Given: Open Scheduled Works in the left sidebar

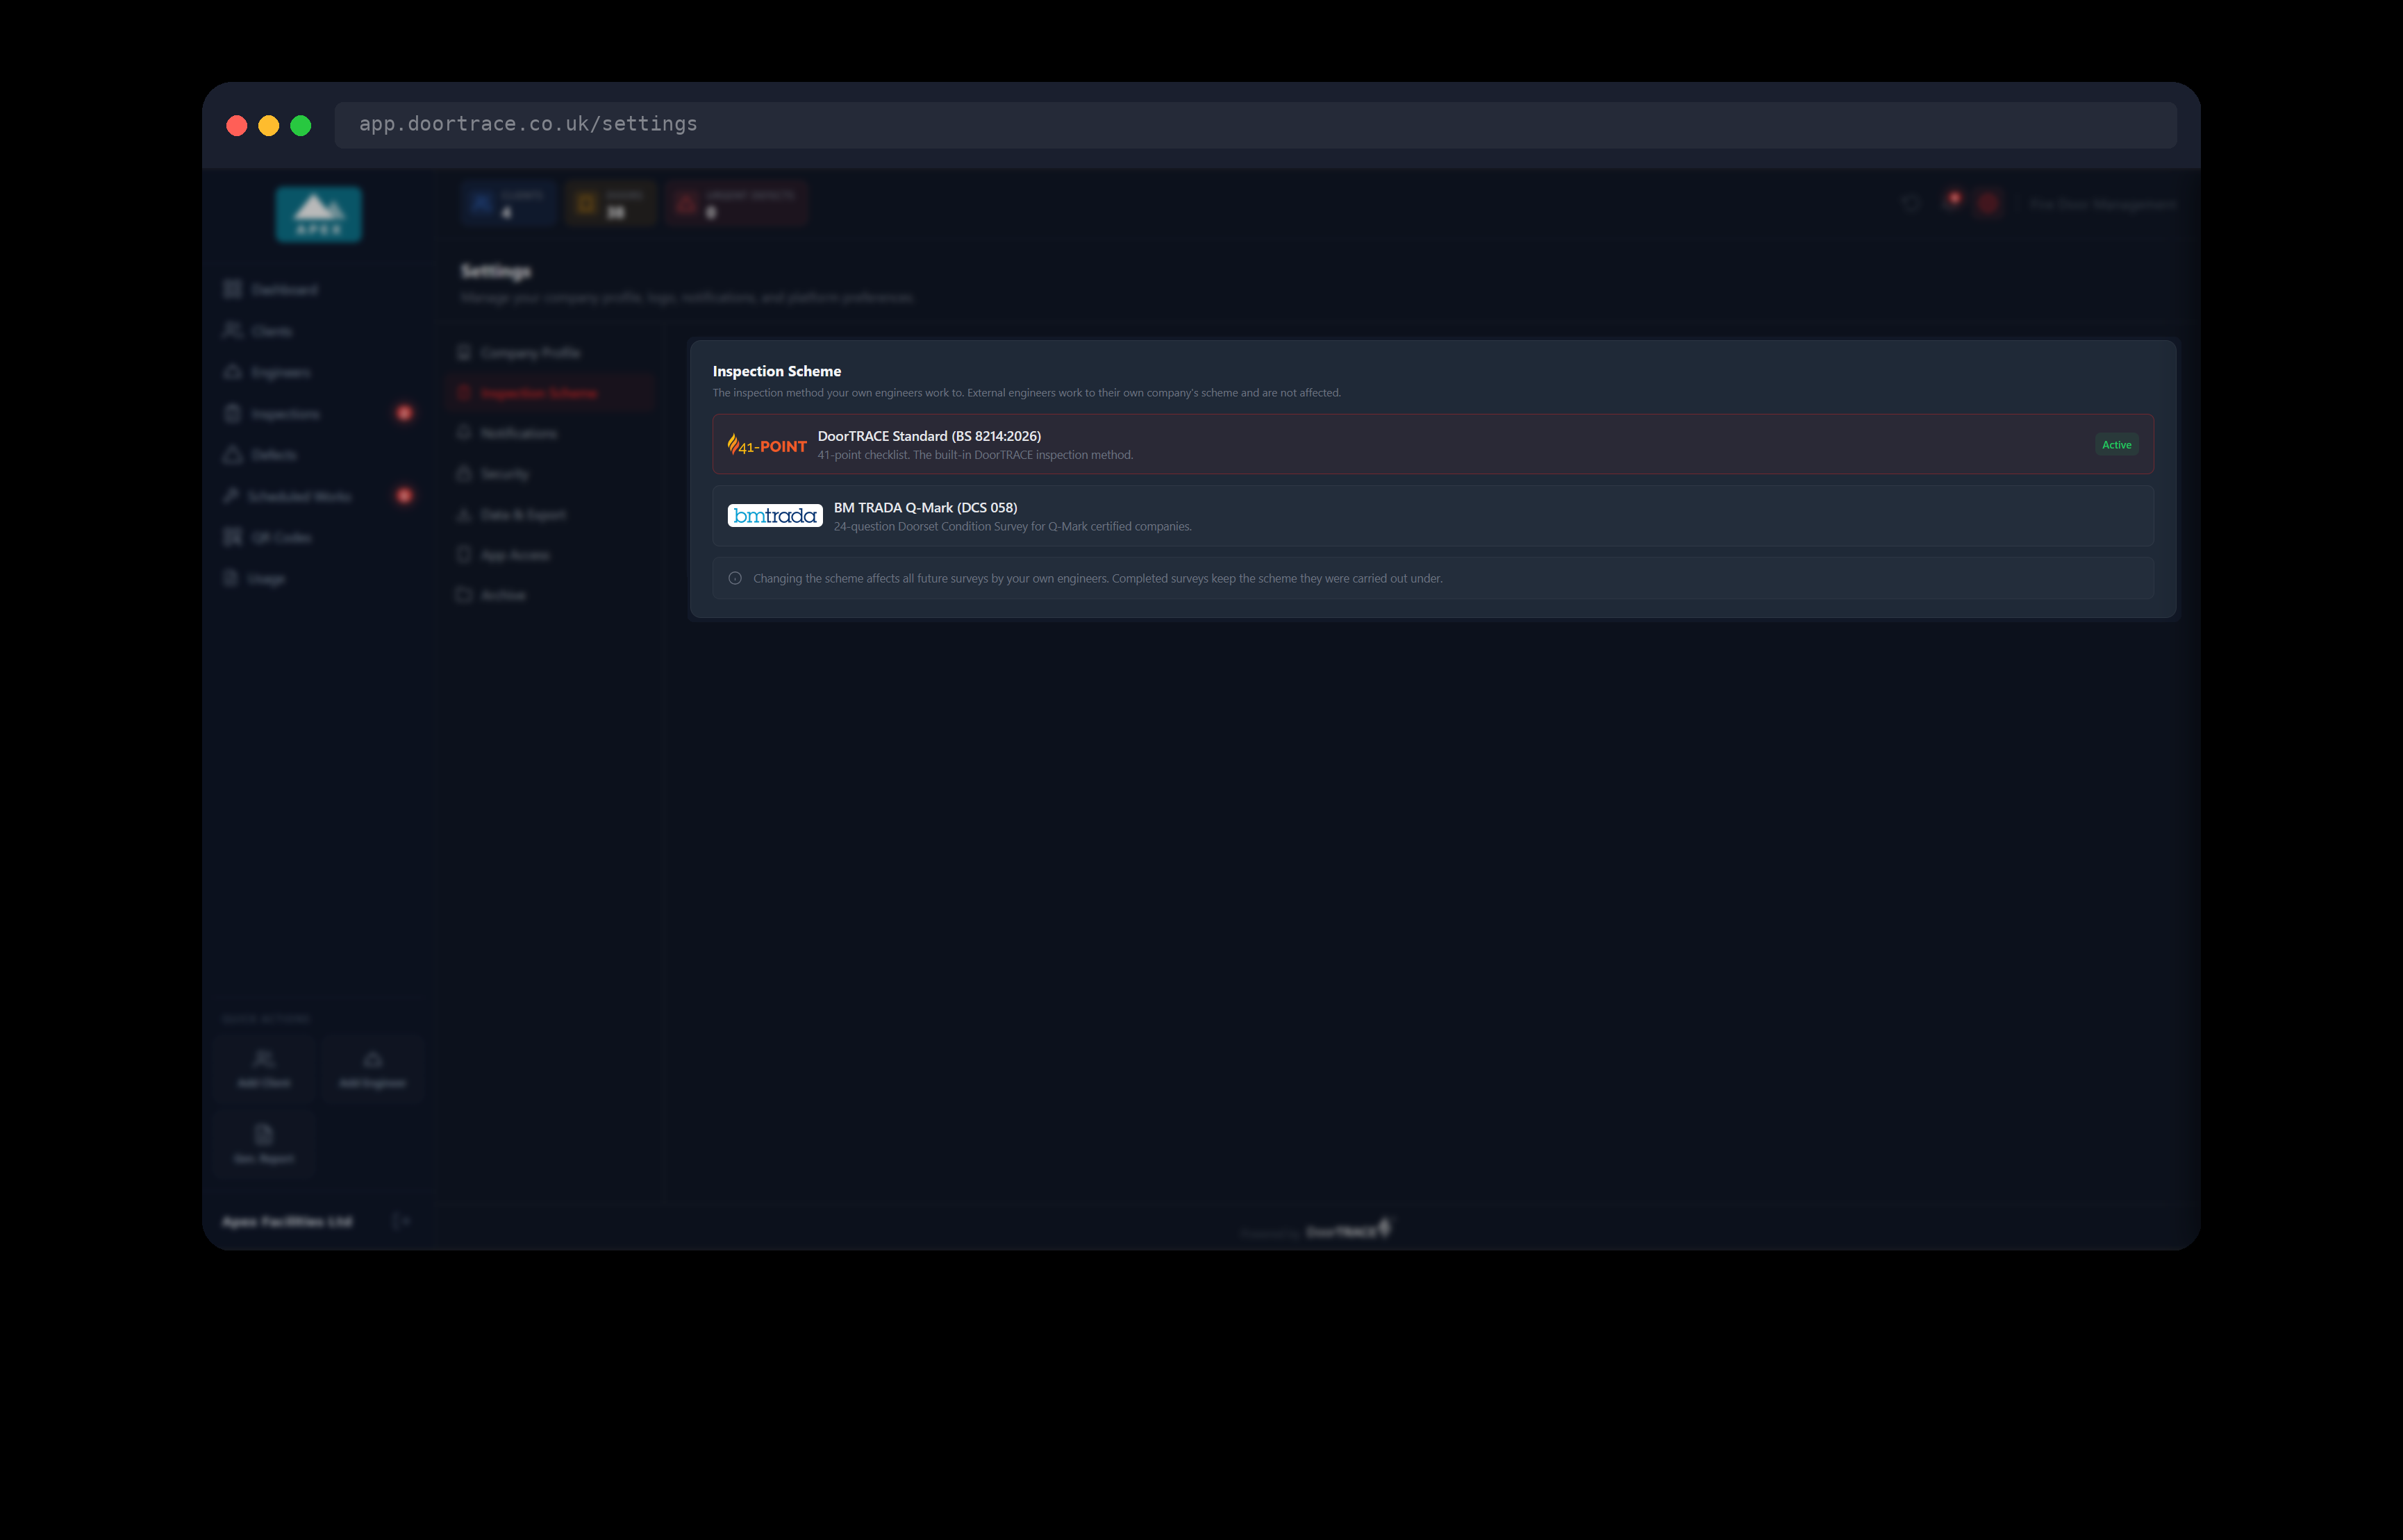Looking at the screenshot, I should pyautogui.click(x=318, y=496).
